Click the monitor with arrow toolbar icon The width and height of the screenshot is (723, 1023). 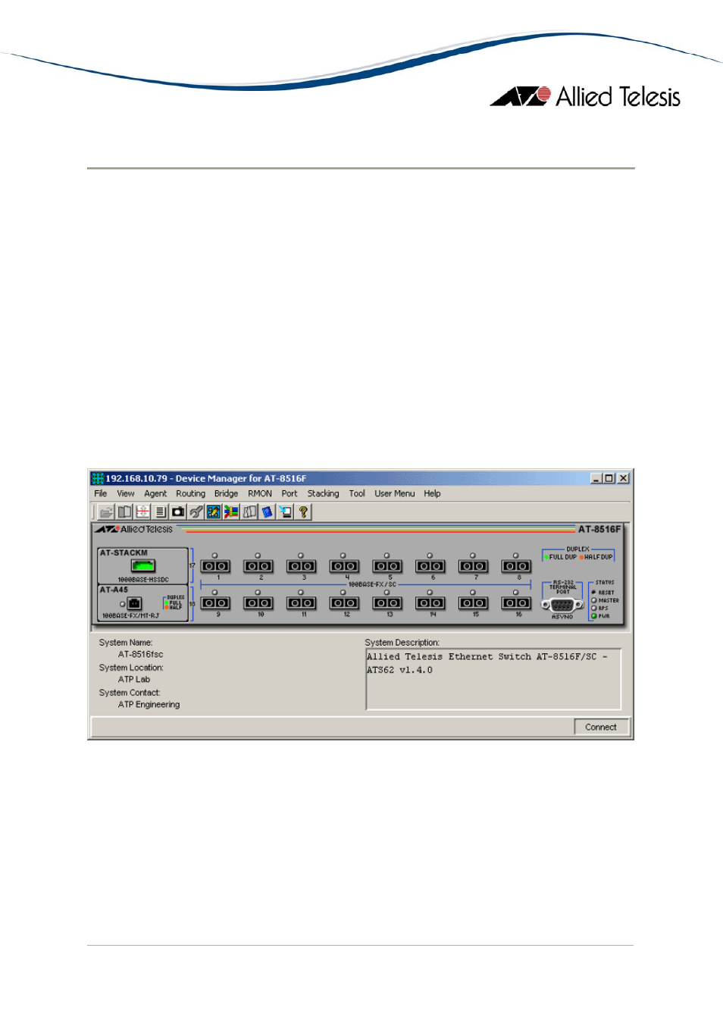click(285, 512)
